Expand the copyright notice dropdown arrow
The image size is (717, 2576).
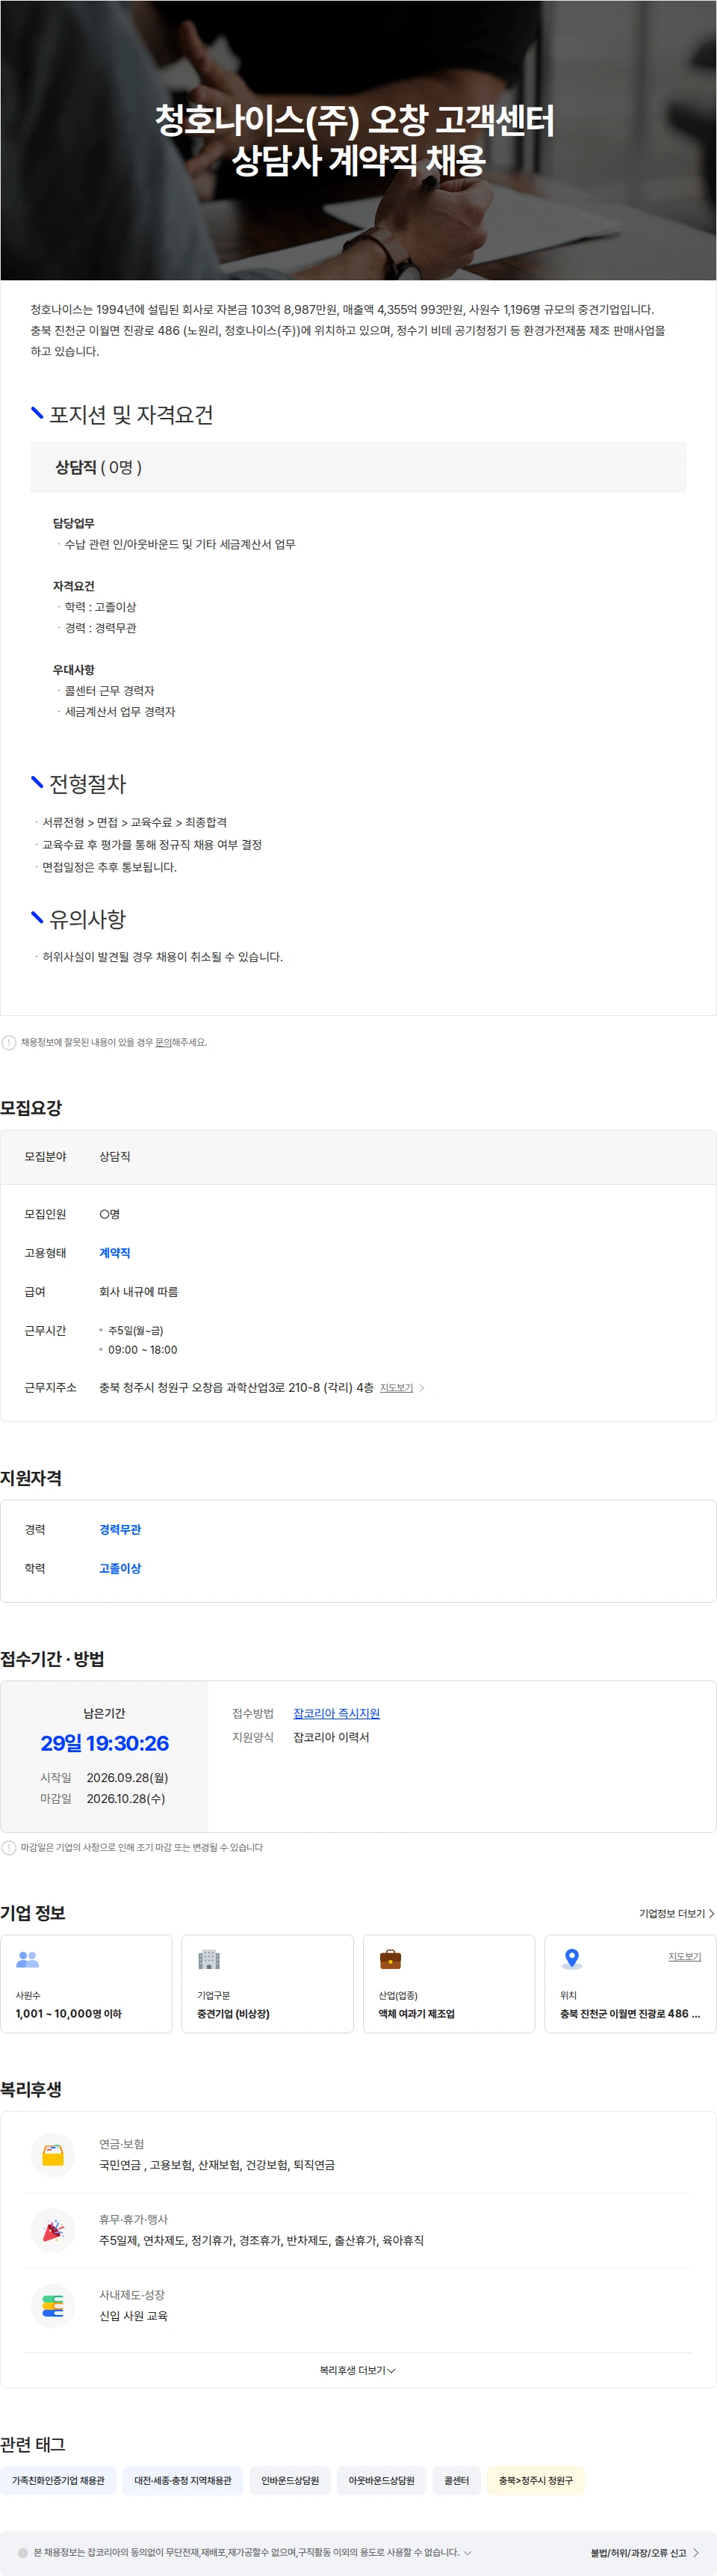tap(468, 2552)
